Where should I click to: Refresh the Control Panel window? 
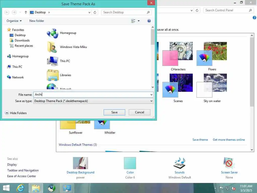tap(197, 10)
